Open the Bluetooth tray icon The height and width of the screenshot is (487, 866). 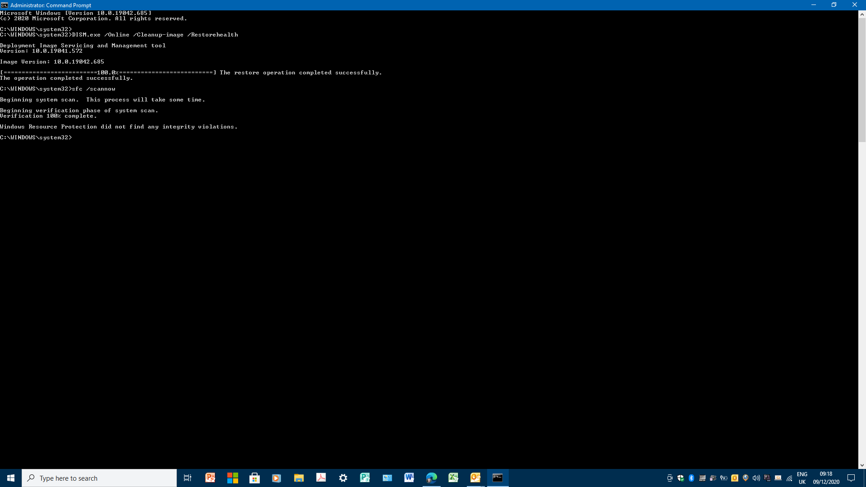pyautogui.click(x=691, y=478)
